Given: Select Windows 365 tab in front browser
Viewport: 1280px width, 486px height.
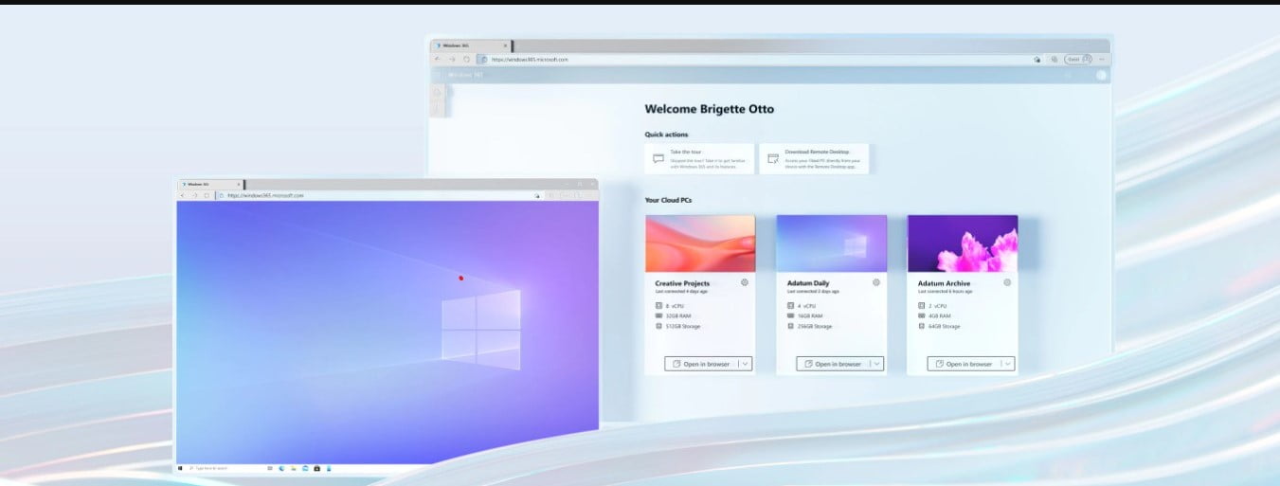Looking at the screenshot, I should tap(211, 184).
